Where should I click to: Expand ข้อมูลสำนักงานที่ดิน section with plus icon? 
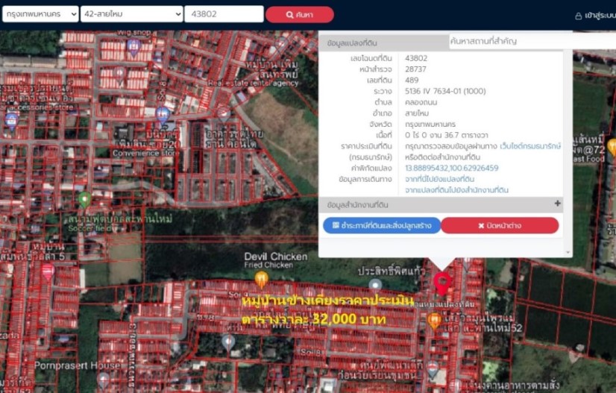click(558, 204)
